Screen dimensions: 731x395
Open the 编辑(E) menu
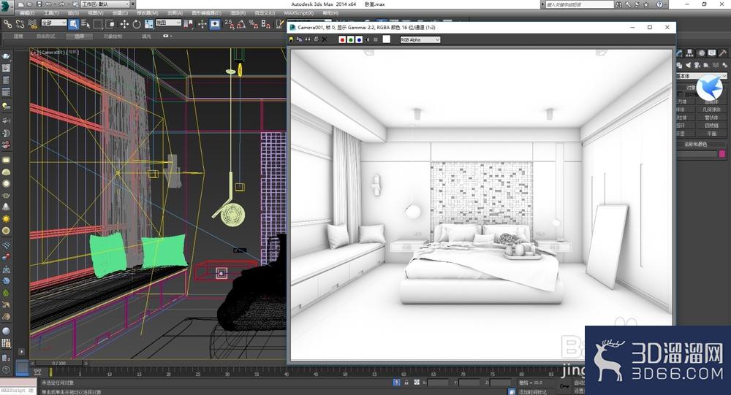click(27, 13)
